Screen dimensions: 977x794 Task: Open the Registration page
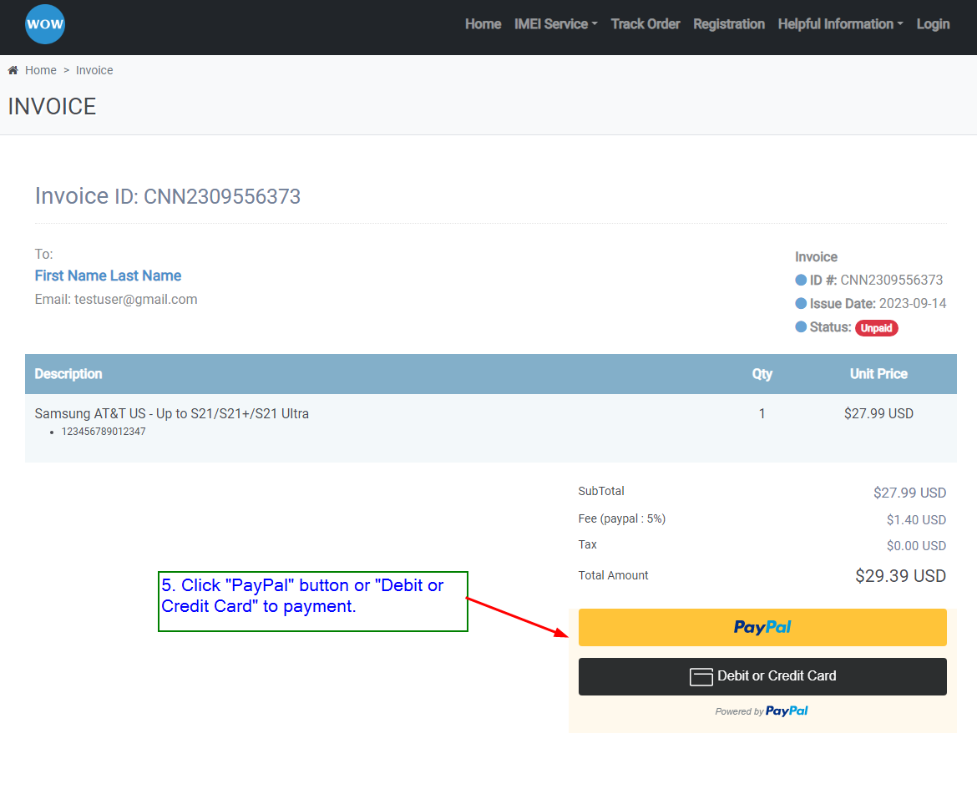pyautogui.click(x=728, y=24)
